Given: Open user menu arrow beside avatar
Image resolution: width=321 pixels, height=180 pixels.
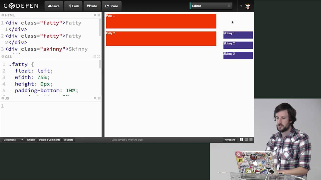Looking at the screenshot, I should click(241, 6).
